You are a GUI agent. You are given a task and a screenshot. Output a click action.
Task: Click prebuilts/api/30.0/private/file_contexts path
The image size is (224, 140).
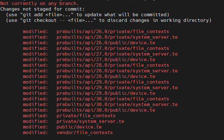[113, 99]
